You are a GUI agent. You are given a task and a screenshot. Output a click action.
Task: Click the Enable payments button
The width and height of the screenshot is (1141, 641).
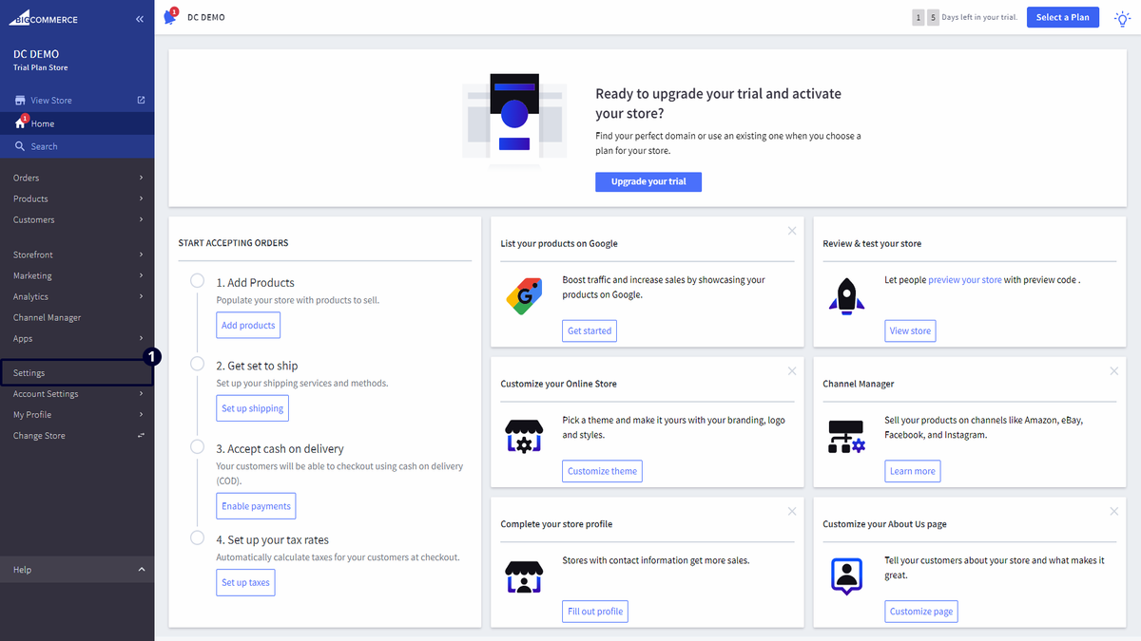pyautogui.click(x=256, y=506)
